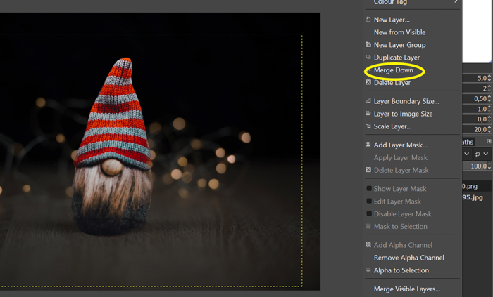Viewport: 493px width, 297px height.
Task: Select Merge Visible Layers menu entry
Action: pos(406,289)
